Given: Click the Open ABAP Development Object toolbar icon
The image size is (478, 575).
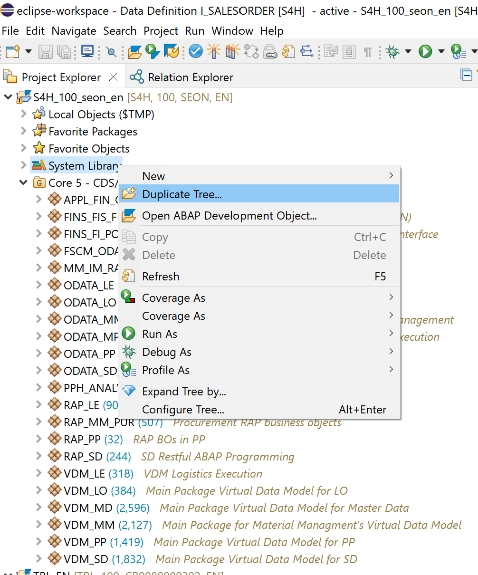Looking at the screenshot, I should point(135,51).
